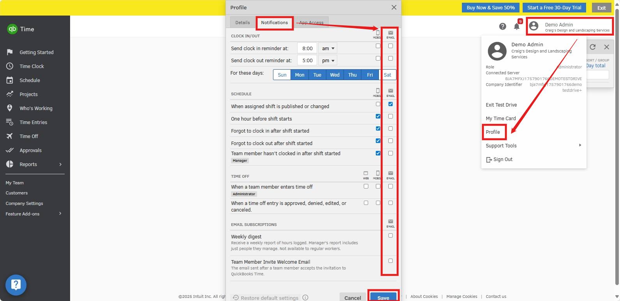Open the Schedule calendar icon in sidebar
620x301 pixels.
click(10, 80)
